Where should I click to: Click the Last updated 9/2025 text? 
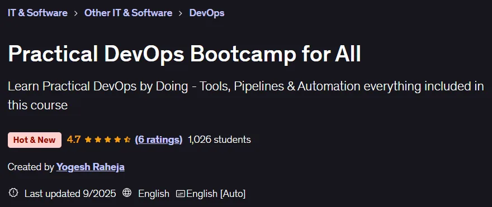(70, 194)
